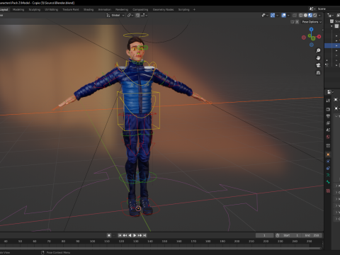The height and width of the screenshot is (255, 340).
Task: Click the blue Z axis on navigation gizmo
Action: (x=311, y=29)
